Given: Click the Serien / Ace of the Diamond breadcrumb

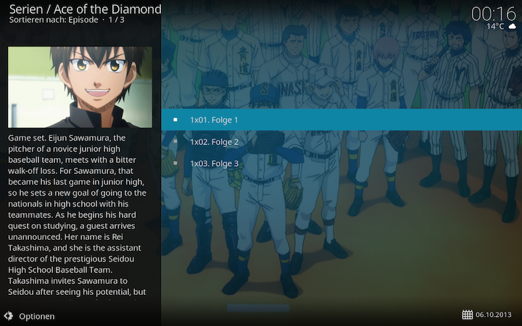Looking at the screenshot, I should click(x=86, y=9).
